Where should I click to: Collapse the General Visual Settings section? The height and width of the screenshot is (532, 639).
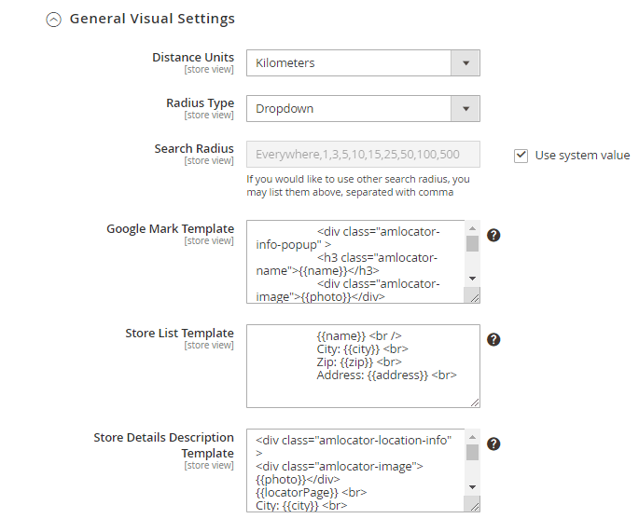coord(54,19)
